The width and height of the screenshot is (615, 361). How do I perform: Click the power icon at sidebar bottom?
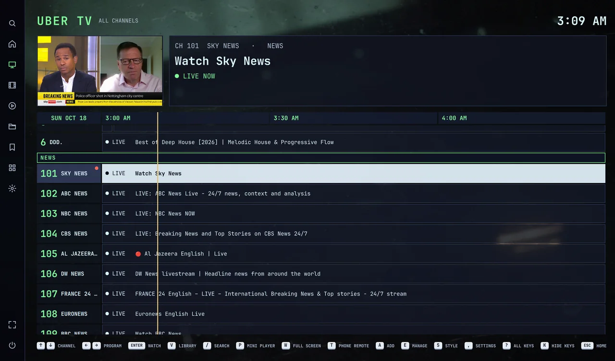point(12,345)
